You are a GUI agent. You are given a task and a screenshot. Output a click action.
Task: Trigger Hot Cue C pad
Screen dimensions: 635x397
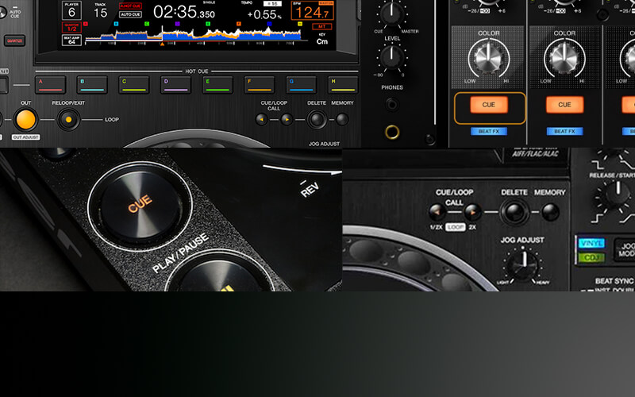[x=134, y=85]
